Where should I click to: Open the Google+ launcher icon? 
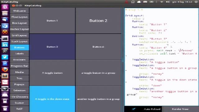[x=5, y=51]
